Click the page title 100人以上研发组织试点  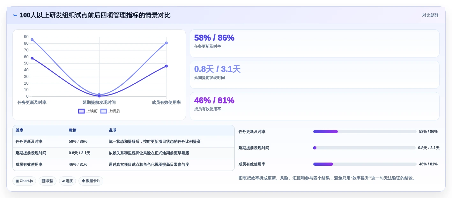[x=95, y=15]
